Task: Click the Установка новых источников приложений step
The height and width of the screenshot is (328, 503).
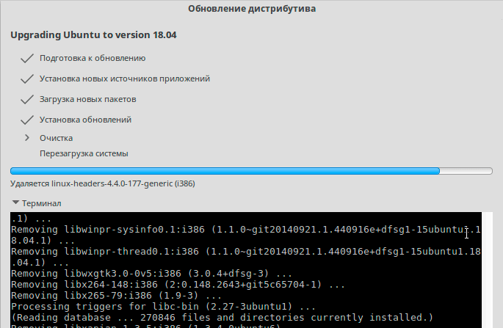Action: pyautogui.click(x=125, y=79)
